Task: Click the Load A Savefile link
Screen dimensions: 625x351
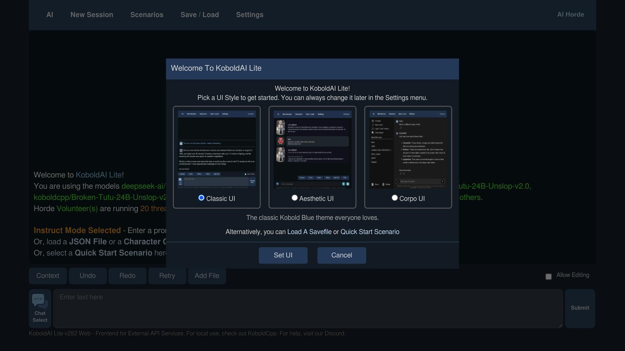Action: [x=309, y=232]
